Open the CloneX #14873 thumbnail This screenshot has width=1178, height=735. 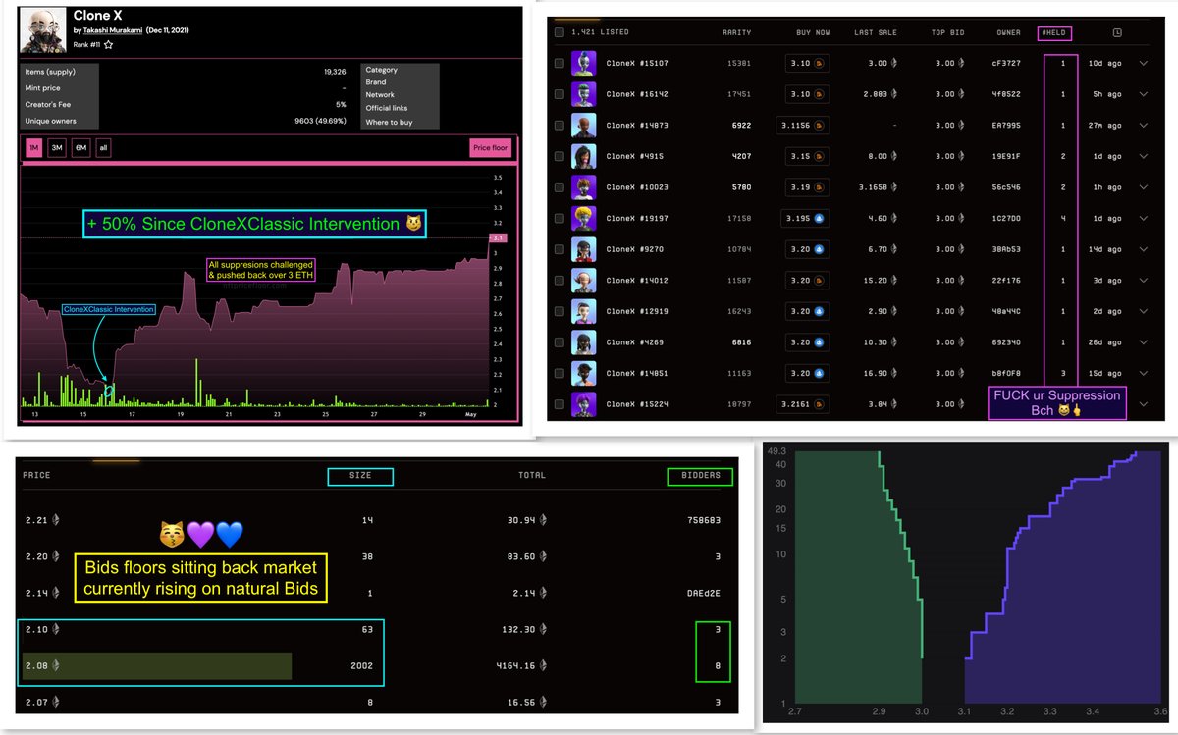point(584,126)
